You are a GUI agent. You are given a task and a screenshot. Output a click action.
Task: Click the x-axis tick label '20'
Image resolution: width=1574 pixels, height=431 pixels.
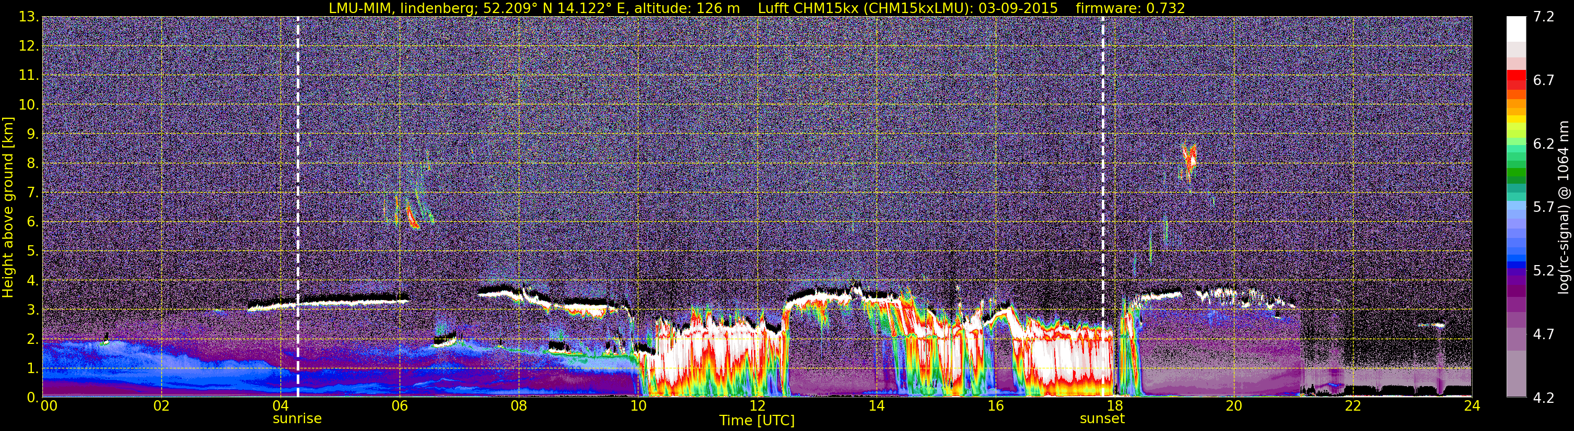[1234, 406]
